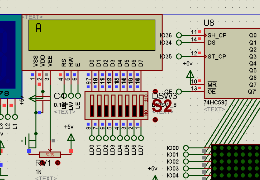
Task: Select the LD5 terminal circle
Action: click(127, 138)
